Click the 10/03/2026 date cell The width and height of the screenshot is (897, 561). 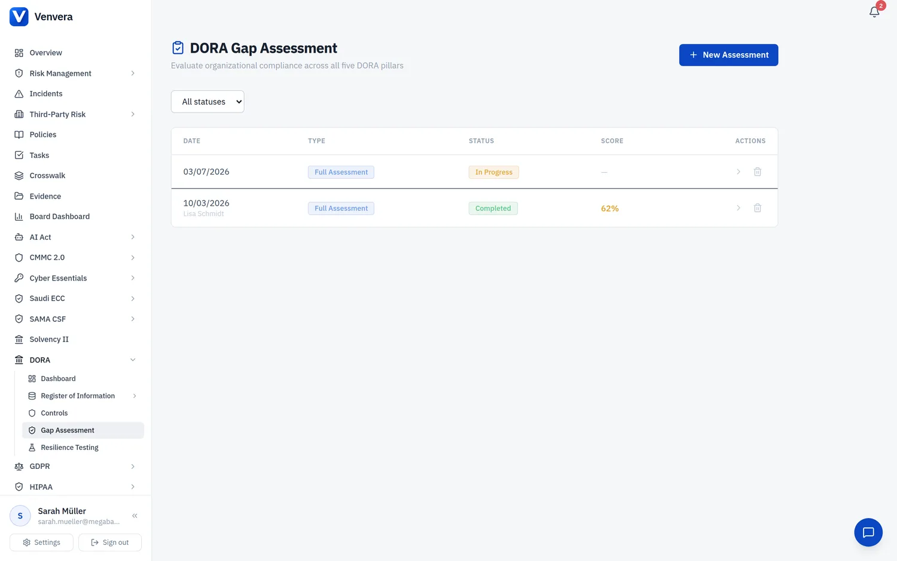(206, 203)
